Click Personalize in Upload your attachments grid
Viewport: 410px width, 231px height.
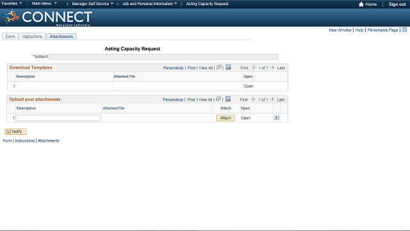click(173, 100)
